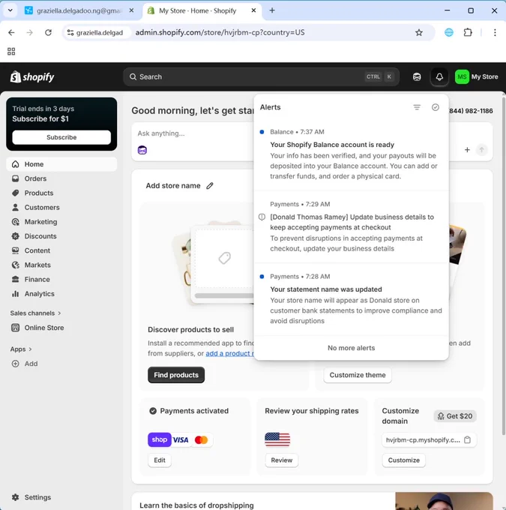Click the Discounts badge icon
This screenshot has height=510, width=506.
15,236
